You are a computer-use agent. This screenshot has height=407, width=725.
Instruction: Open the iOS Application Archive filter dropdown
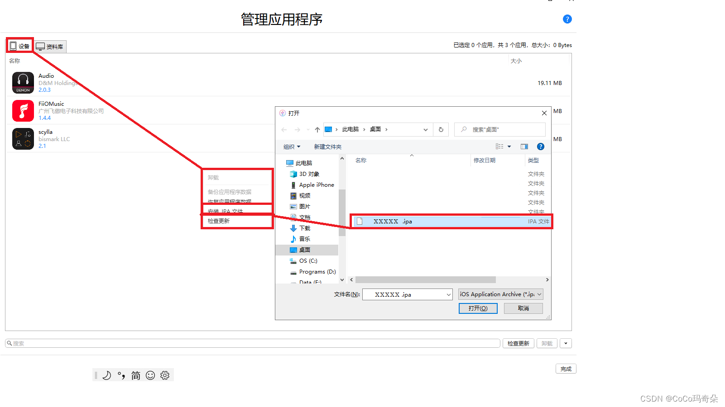(500, 294)
